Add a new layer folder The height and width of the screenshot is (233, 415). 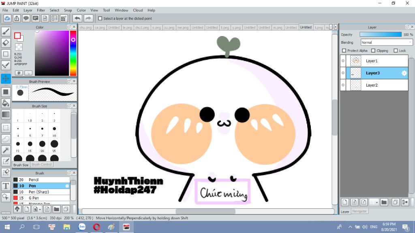tap(384, 202)
